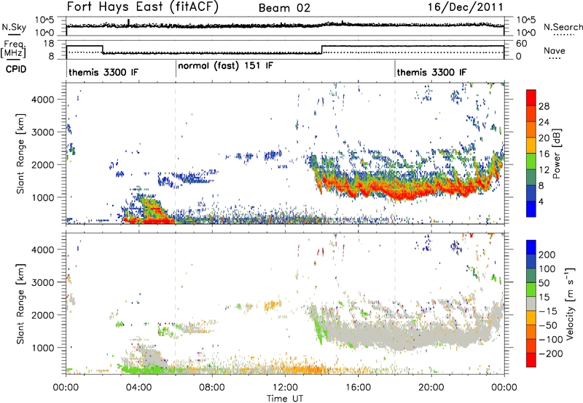The width and height of the screenshot is (583, 403).
Task: Click the gray segment of velocity colorbar
Action: [x=531, y=303]
